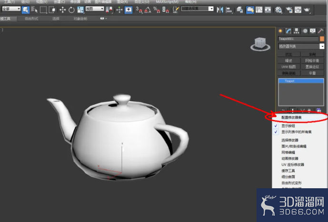The width and height of the screenshot is (328, 222).
Task: Open the 工具(T) menu
Action: pos(10,2)
